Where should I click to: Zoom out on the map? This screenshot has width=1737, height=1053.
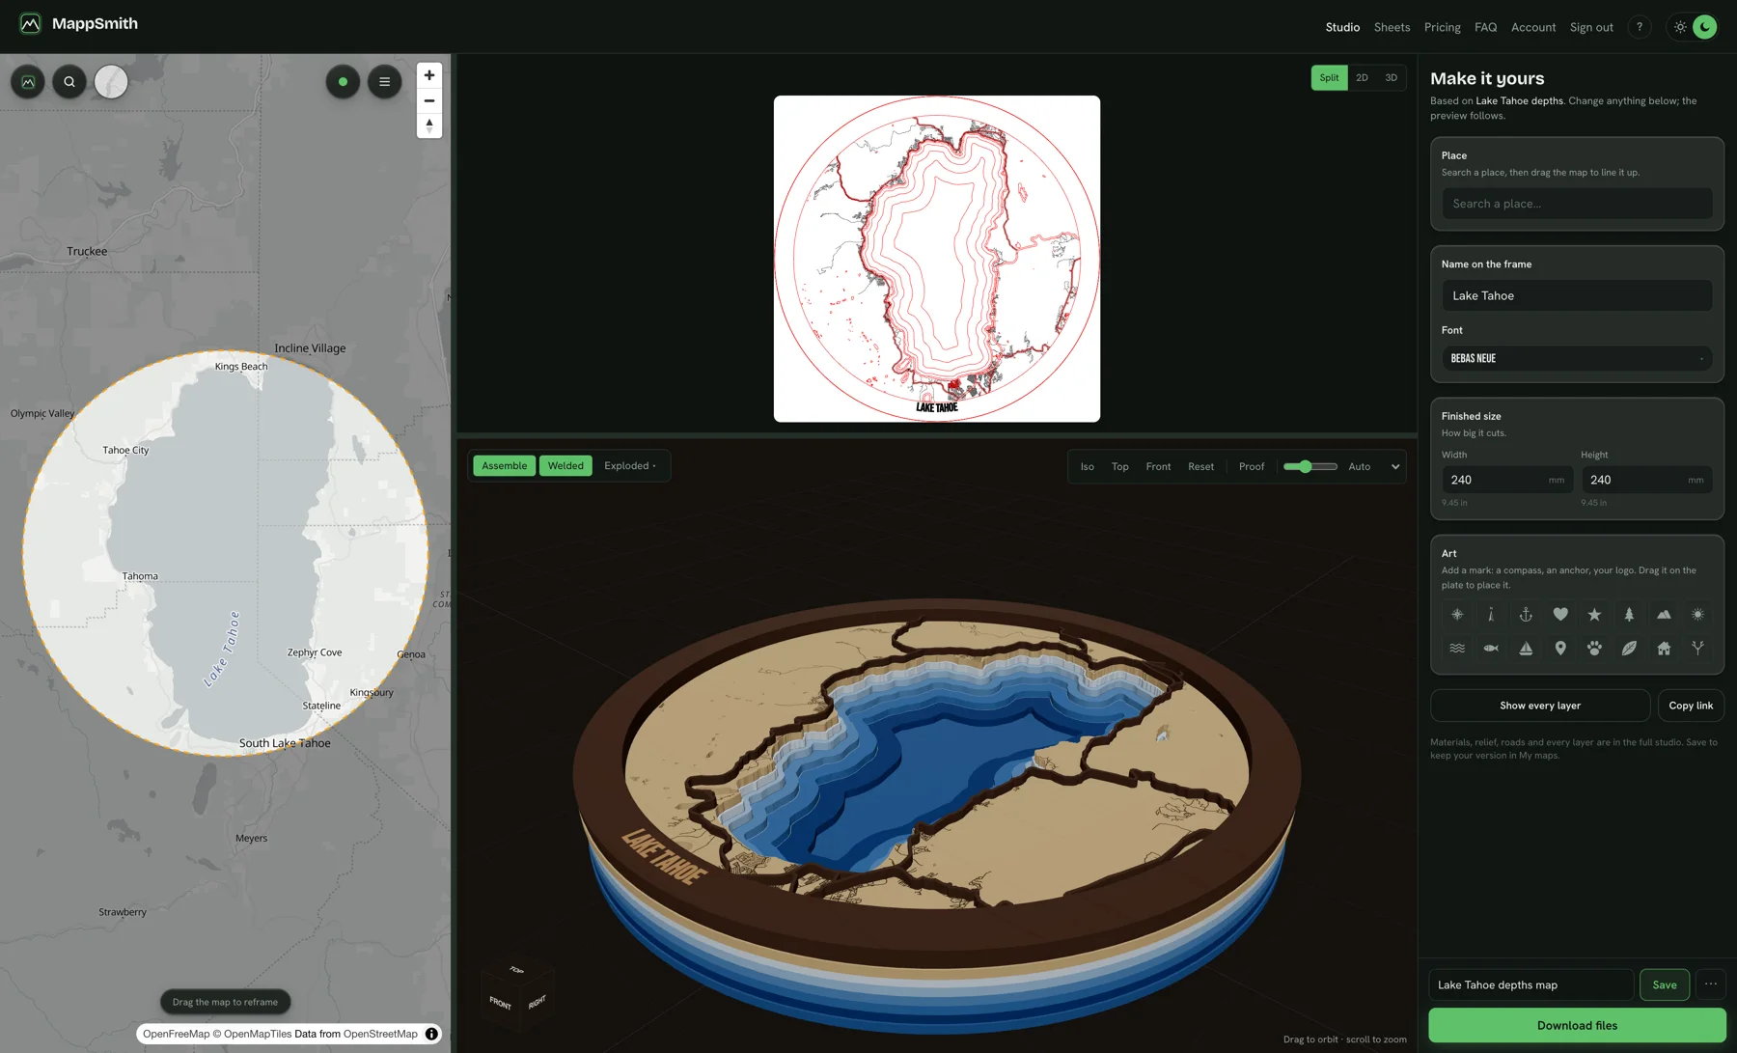coord(429,100)
